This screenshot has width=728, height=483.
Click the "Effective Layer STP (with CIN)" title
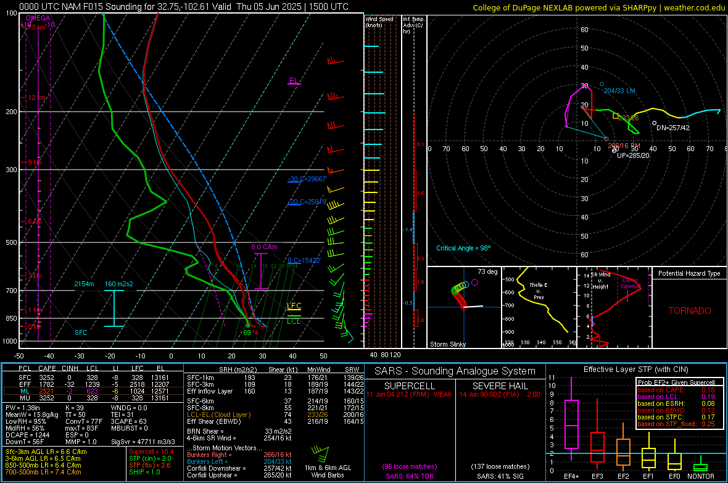coord(636,369)
